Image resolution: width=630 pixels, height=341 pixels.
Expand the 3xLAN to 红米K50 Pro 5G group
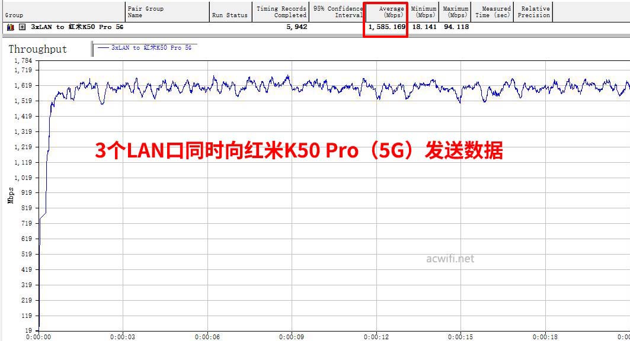(23, 27)
